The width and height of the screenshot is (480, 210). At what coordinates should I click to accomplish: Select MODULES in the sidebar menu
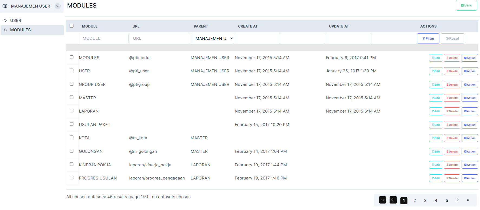point(20,30)
